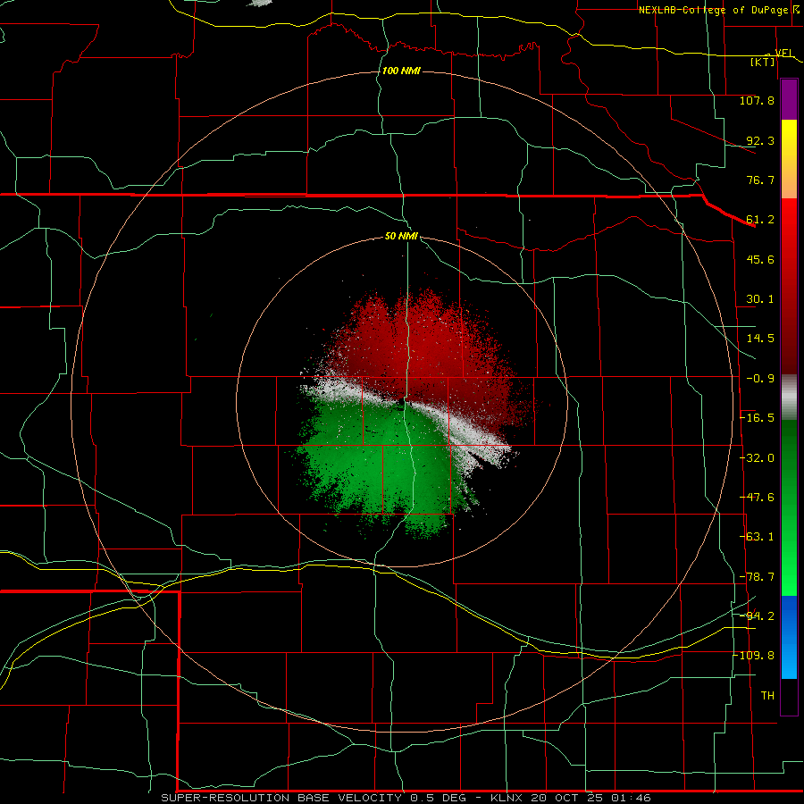This screenshot has height=804, width=804.
Task: Click the -16.5 legend value
Action: (x=757, y=418)
